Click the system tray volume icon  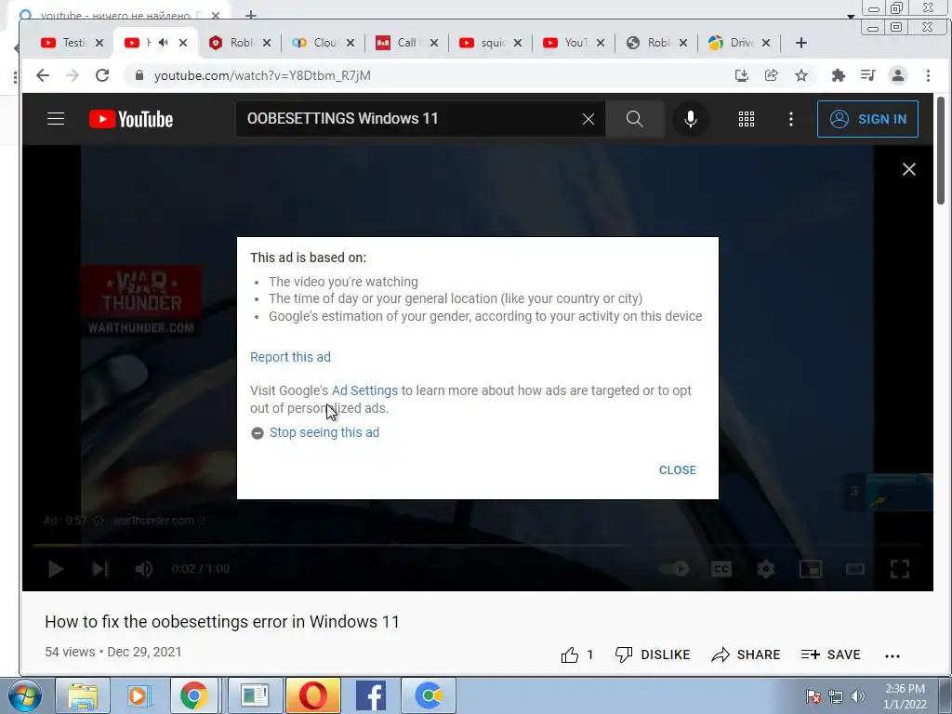pyautogui.click(x=858, y=696)
